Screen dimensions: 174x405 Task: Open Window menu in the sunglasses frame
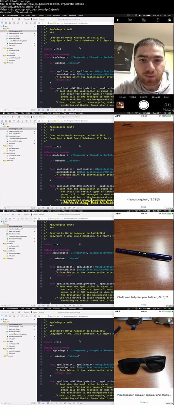tap(72, 309)
